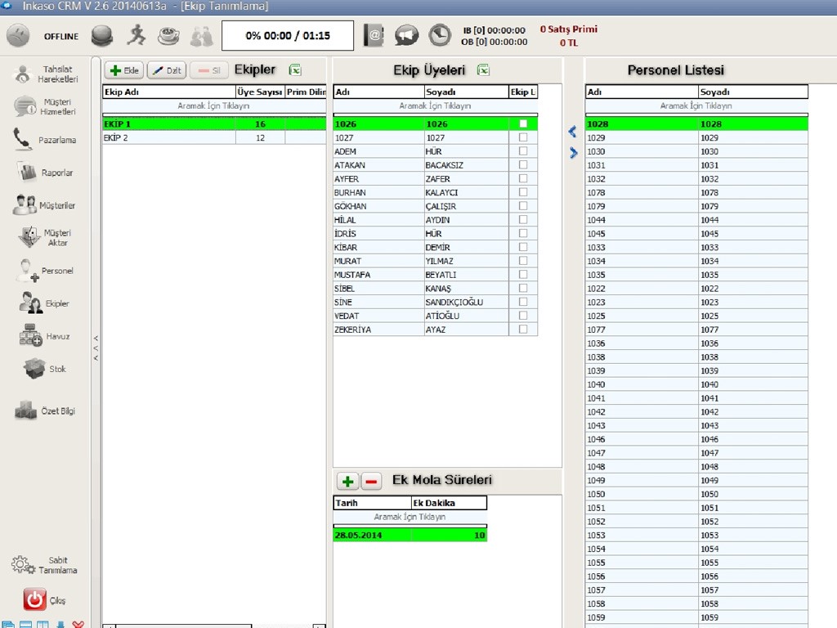837x628 pixels.
Task: Click the running man status icon
Action: (x=136, y=35)
